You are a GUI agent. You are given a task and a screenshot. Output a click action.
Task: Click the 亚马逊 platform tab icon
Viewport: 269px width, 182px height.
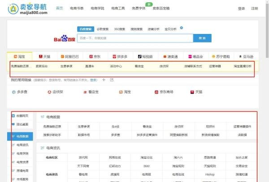240,56
